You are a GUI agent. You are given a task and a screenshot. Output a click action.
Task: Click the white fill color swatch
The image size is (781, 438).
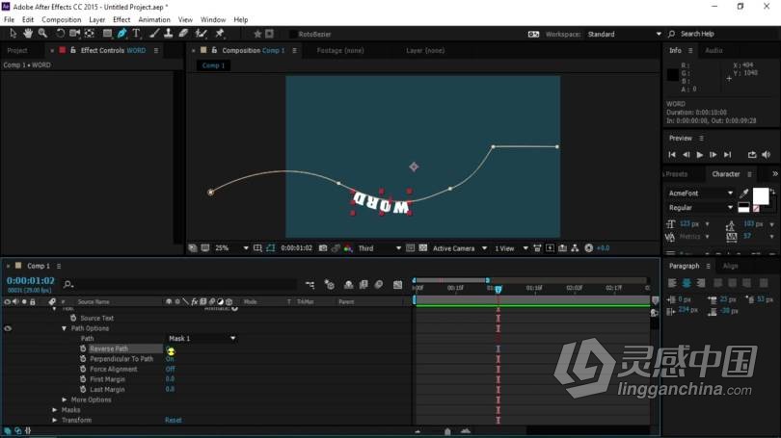760,195
